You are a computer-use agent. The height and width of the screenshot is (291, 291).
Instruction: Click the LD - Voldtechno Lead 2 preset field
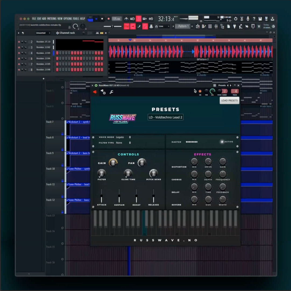pos(165,117)
